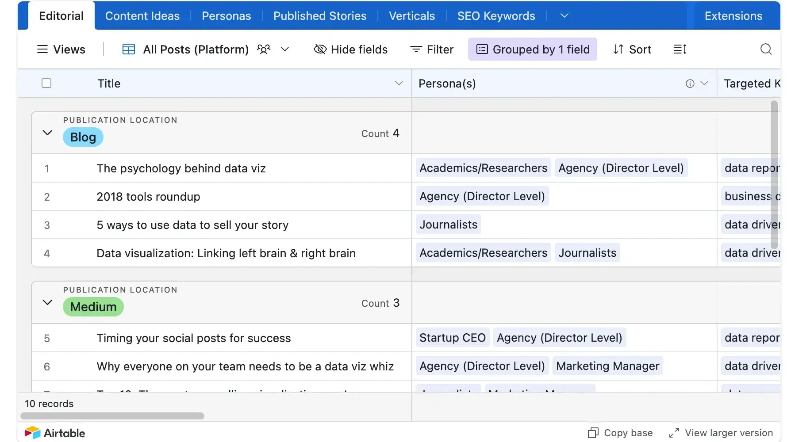Click the '10 records' status text

49,404
